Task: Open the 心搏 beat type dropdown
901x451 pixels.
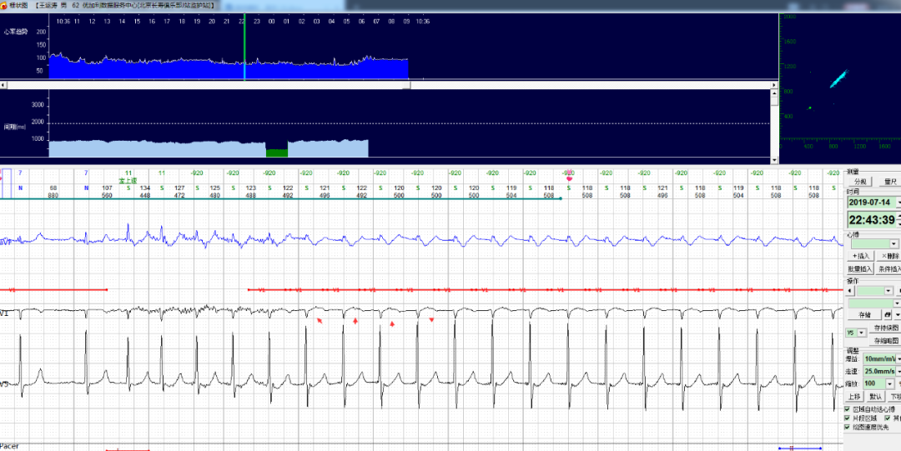Action: tap(893, 243)
